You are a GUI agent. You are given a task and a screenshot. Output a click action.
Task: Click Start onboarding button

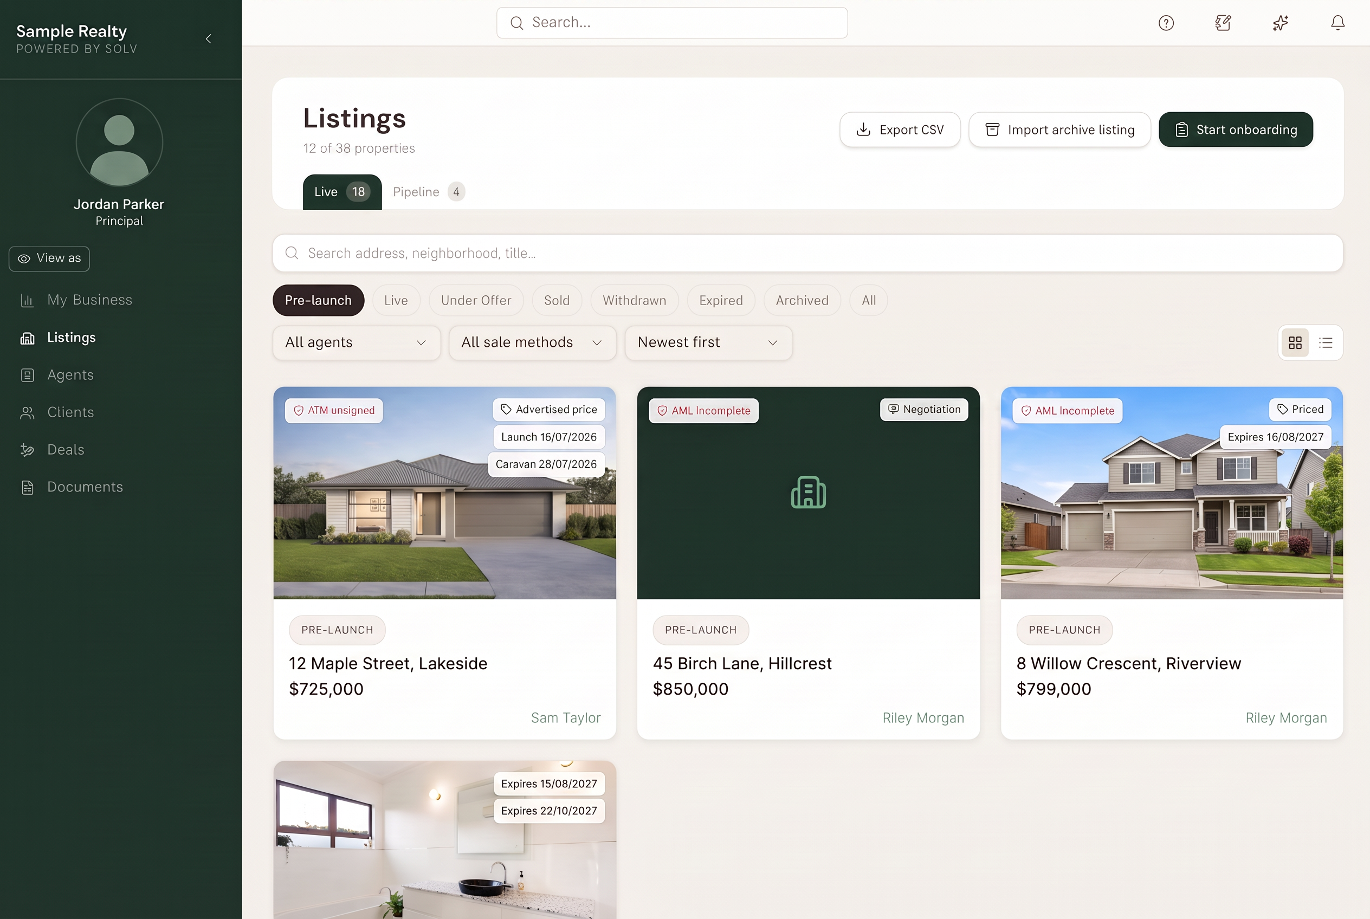1236,130
